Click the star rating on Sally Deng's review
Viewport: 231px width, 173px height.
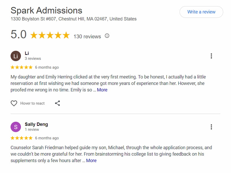click(21, 138)
